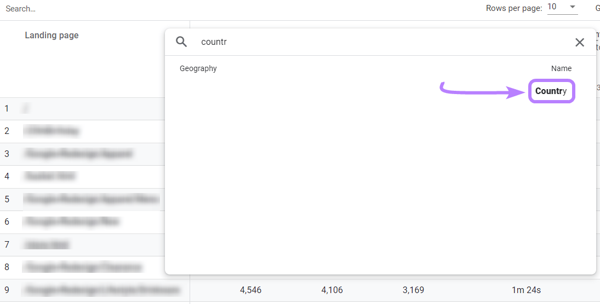The image size is (600, 304).
Task: Select the landing page in row 2
Action: pyautogui.click(x=52, y=131)
